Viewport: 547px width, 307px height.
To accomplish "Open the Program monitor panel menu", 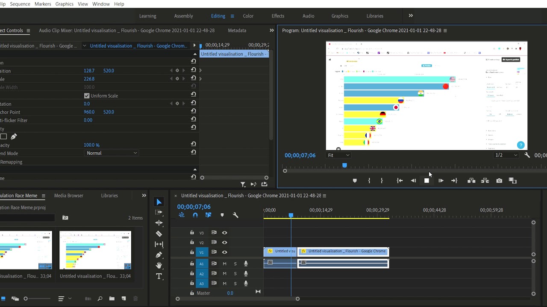I will pos(445,31).
